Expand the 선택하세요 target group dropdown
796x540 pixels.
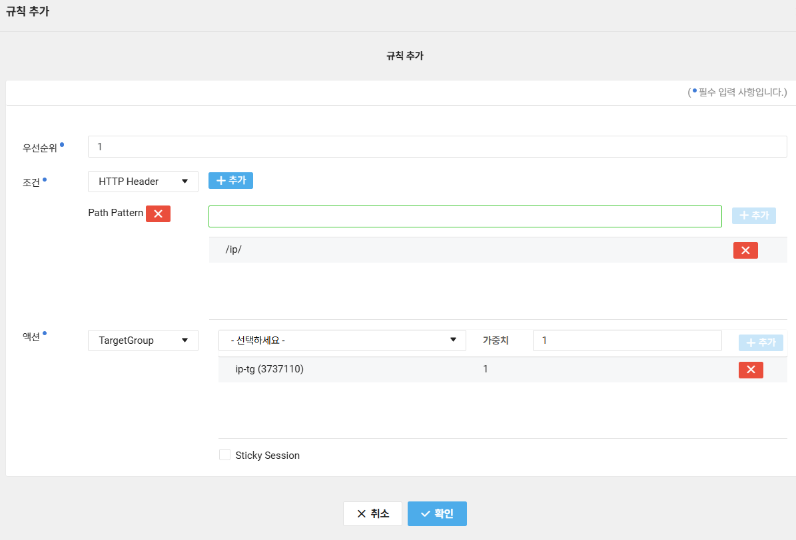(x=342, y=340)
